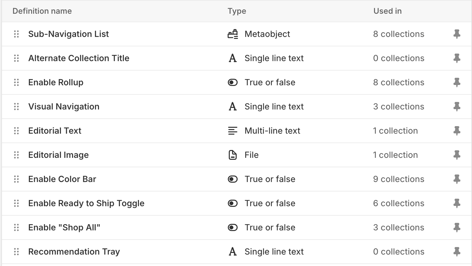Unpin the Alternate Collection Title definition
Image resolution: width=472 pixels, height=266 pixels.
(457, 58)
